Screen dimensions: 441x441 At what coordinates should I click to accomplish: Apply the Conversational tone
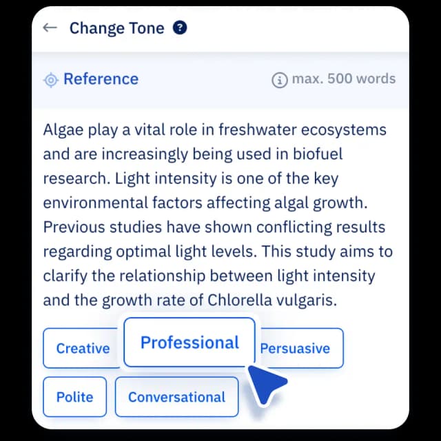click(x=176, y=397)
